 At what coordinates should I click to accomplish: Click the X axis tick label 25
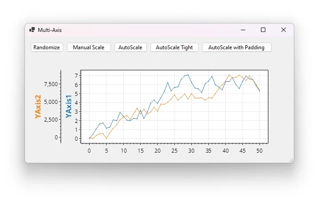(x=175, y=151)
